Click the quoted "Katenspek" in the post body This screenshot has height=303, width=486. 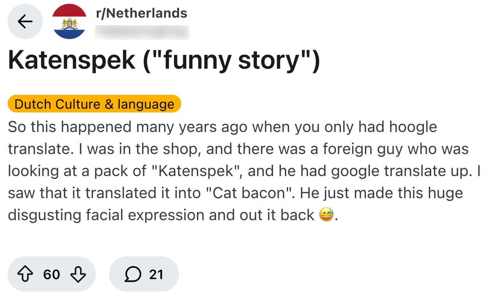[x=195, y=171]
